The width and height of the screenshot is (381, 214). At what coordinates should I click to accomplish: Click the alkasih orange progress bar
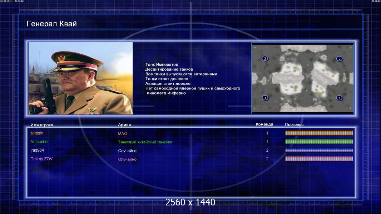pos(319,133)
